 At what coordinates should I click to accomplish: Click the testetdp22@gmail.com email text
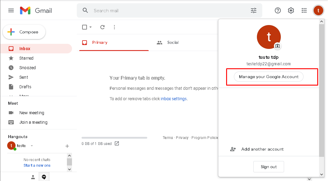tap(269, 64)
